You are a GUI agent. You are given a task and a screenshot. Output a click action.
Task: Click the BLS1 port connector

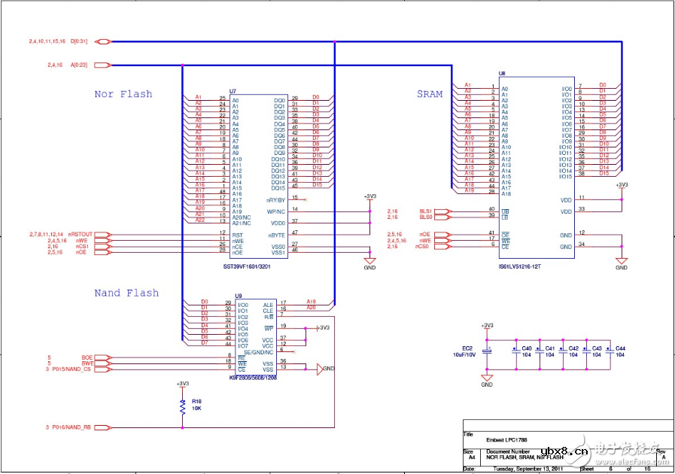point(443,211)
